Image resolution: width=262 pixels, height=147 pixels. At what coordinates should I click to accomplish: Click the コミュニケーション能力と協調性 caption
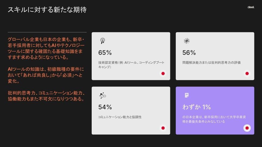[120, 117]
